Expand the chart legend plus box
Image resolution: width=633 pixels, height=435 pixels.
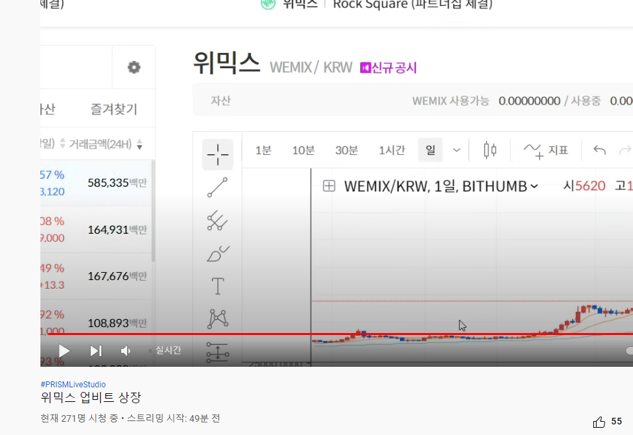[x=329, y=186]
